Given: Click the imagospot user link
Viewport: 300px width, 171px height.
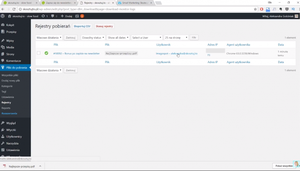Looking at the screenshot, I should [162, 54].
